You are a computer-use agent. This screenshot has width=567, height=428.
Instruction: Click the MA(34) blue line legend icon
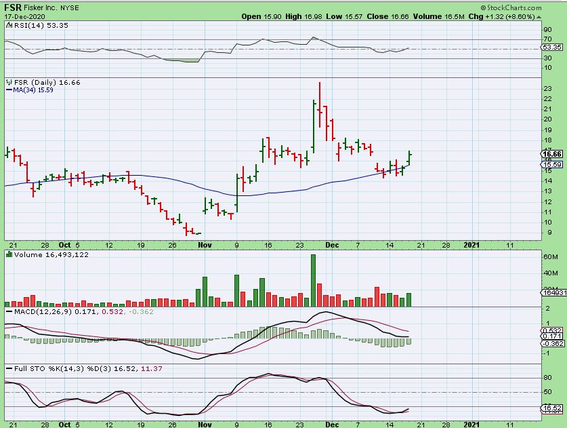coord(7,89)
